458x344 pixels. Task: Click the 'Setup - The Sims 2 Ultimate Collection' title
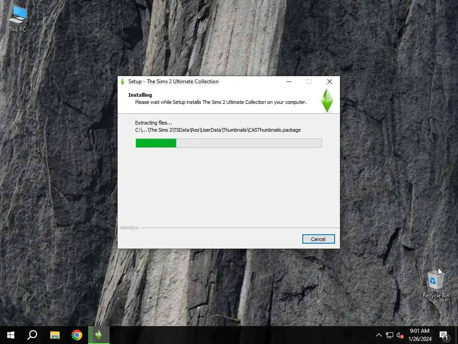[x=174, y=82]
